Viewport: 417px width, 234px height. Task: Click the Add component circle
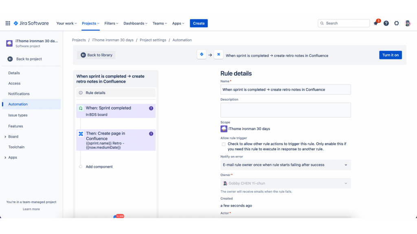[x=81, y=167]
